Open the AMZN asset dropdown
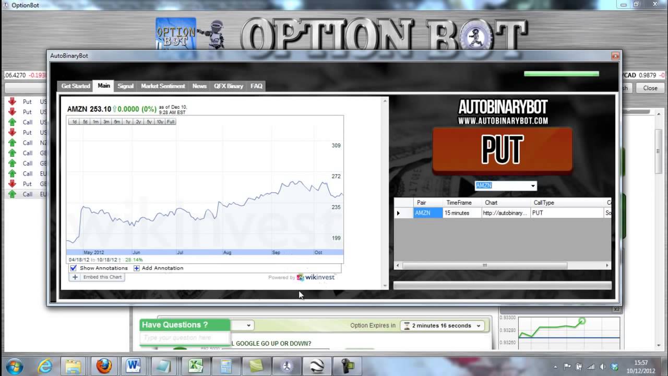The image size is (668, 376). [x=533, y=186]
